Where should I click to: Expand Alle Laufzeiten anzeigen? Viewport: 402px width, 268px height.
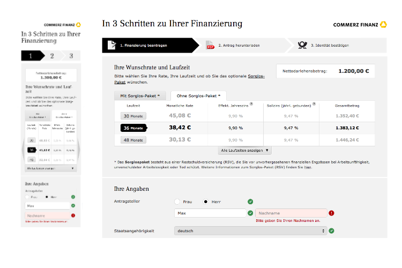(x=245, y=151)
